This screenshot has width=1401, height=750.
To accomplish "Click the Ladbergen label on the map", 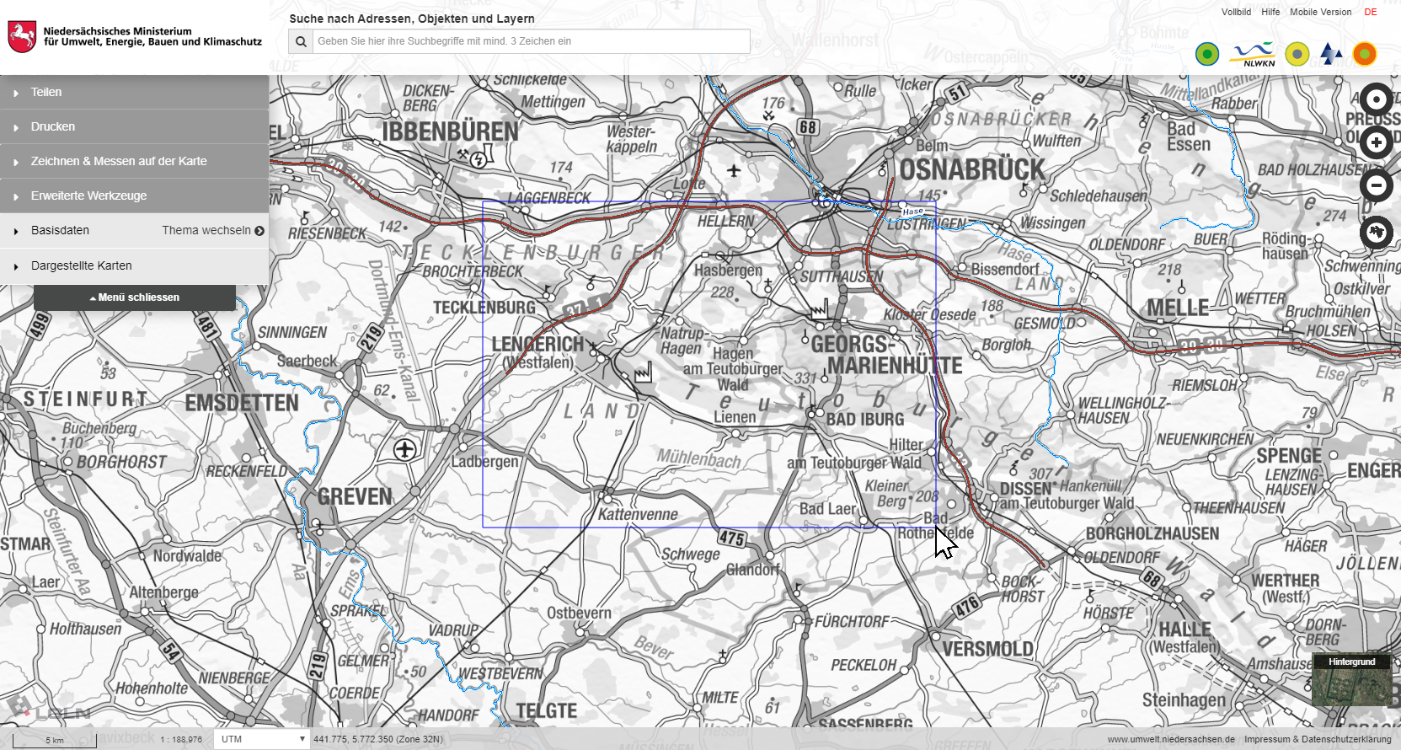I will pos(485,462).
